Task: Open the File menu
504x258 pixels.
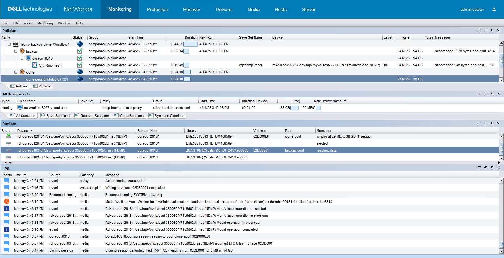Action: click(5, 23)
